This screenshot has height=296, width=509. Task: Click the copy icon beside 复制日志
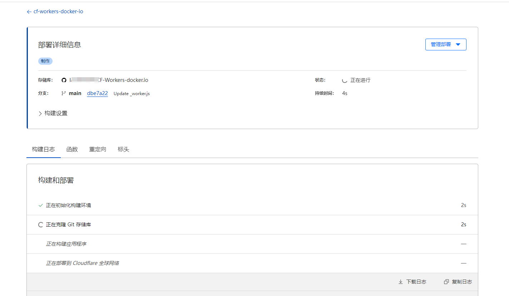[x=446, y=282]
